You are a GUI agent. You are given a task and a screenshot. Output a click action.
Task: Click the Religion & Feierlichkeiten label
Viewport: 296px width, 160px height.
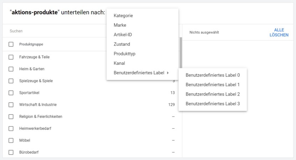point(41,117)
